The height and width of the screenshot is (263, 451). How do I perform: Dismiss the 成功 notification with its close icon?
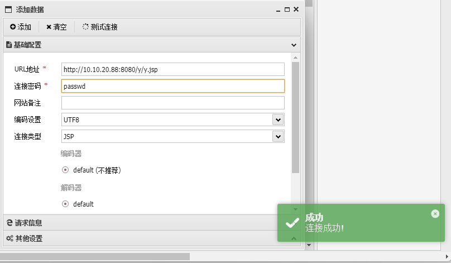point(435,214)
